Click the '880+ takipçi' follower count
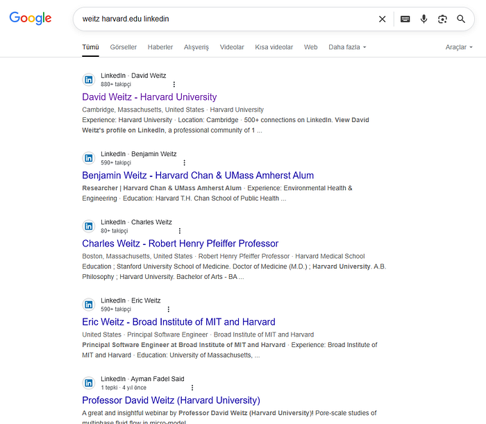Image resolution: width=486 pixels, height=424 pixels. pyautogui.click(x=116, y=84)
